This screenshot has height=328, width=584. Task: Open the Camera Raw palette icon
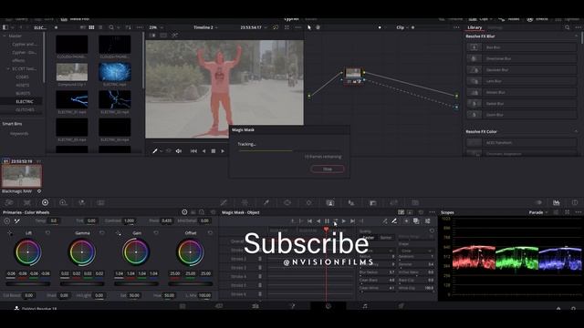click(x=9, y=202)
